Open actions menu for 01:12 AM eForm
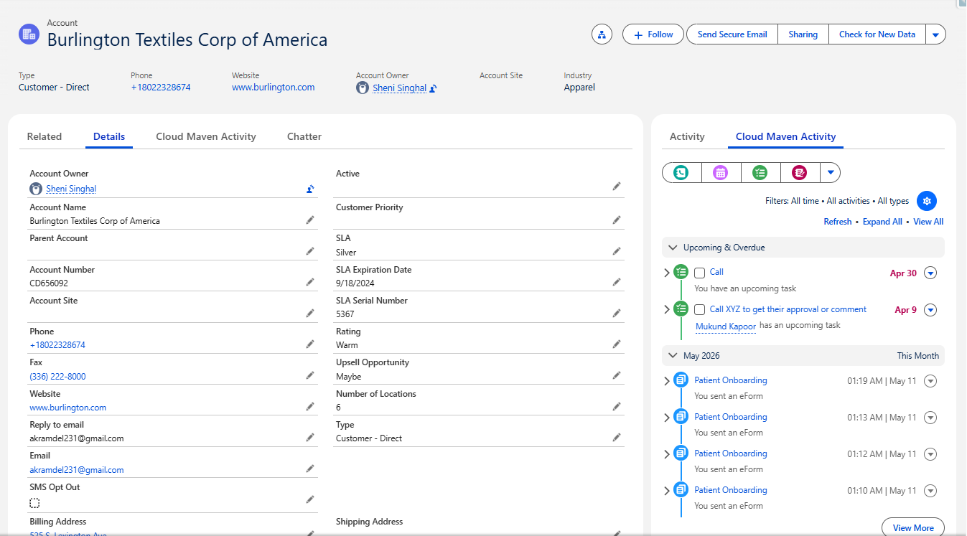This screenshot has width=967, height=536. pyautogui.click(x=930, y=454)
